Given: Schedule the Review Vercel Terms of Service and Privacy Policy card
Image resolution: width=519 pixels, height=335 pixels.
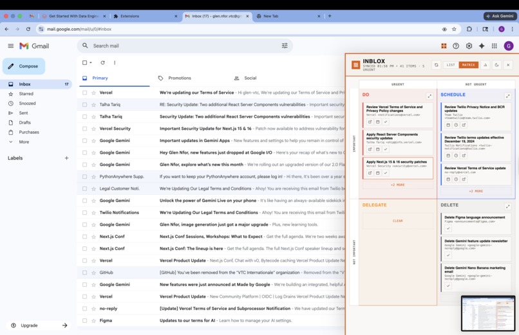Looking at the screenshot, I should (x=378, y=122).
